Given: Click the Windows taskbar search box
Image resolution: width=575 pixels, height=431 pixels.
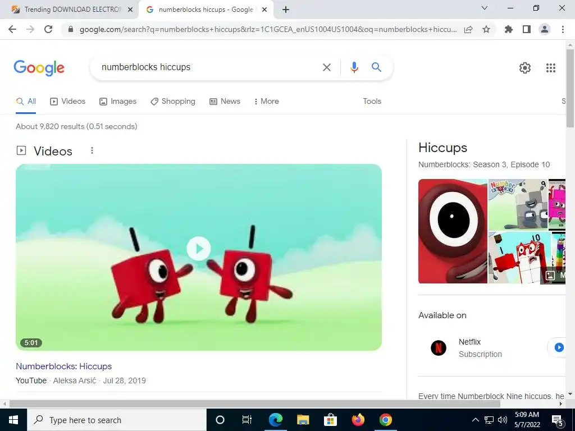Looking at the screenshot, I should pyautogui.click(x=117, y=420).
